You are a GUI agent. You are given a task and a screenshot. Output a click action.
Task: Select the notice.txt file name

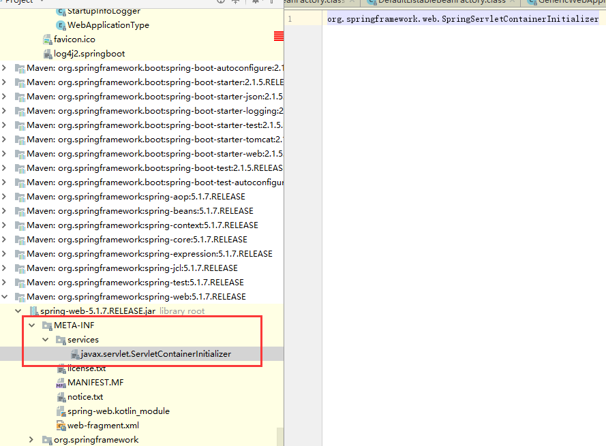[85, 396]
